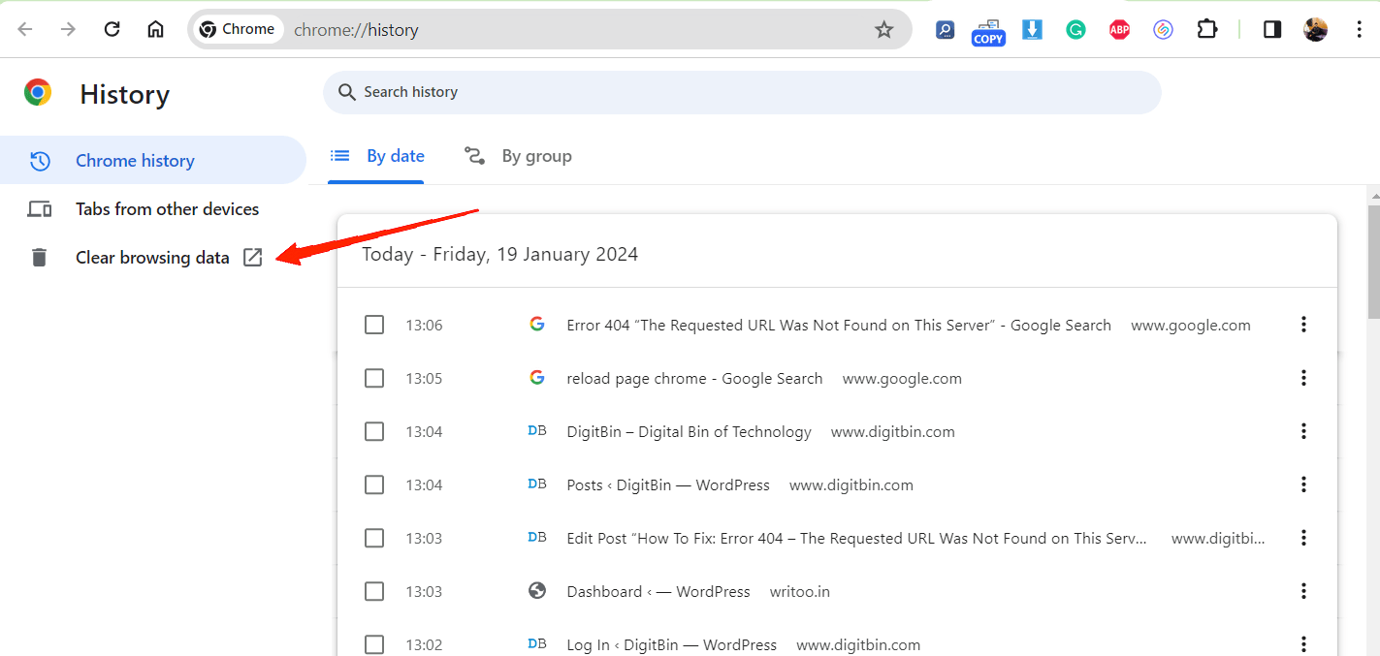Open actions menu for Log In DigitBin entry
This screenshot has width=1380, height=656.
click(1303, 644)
